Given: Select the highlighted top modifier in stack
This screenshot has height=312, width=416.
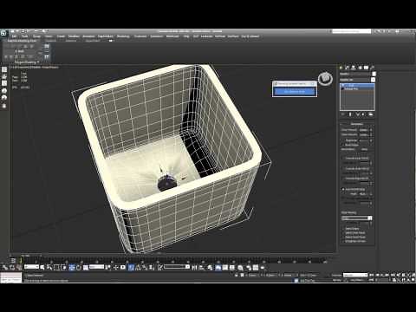Looking at the screenshot, I should (x=358, y=86).
